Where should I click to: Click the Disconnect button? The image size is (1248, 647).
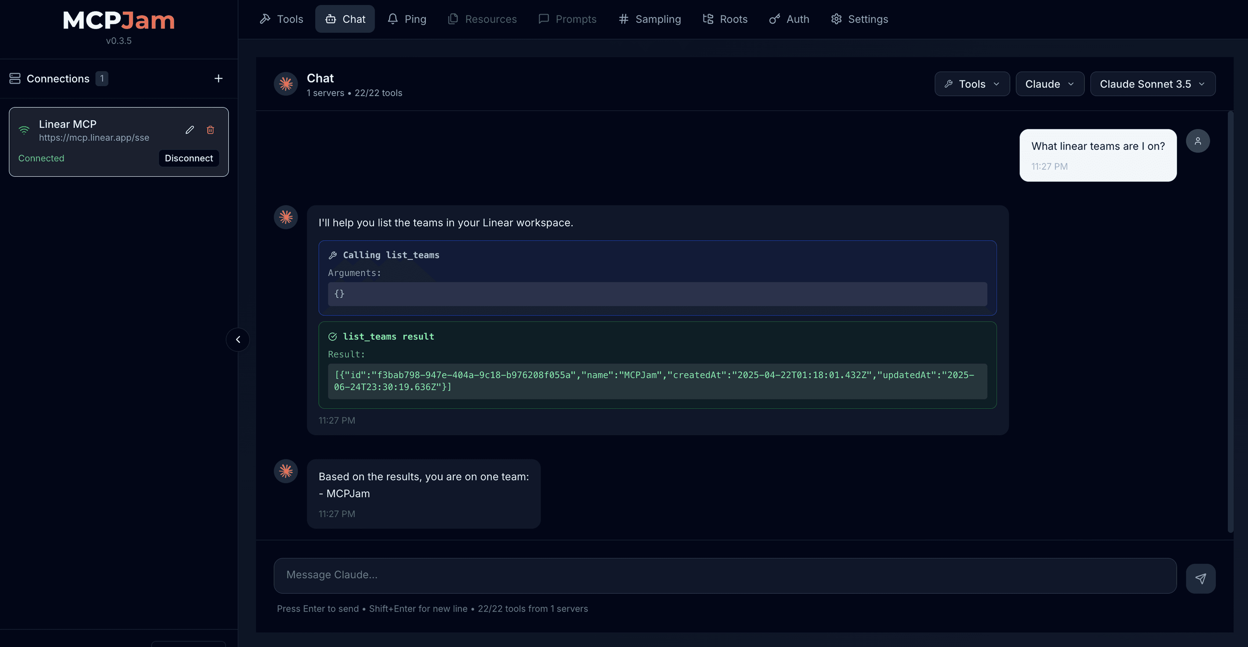click(188, 159)
